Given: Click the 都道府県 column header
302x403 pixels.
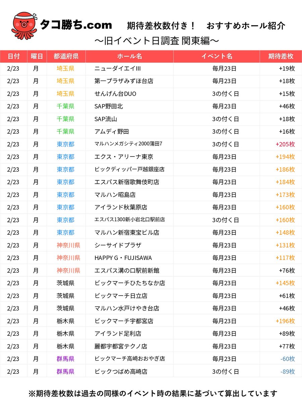Looking at the screenshot, I should pyautogui.click(x=66, y=56).
